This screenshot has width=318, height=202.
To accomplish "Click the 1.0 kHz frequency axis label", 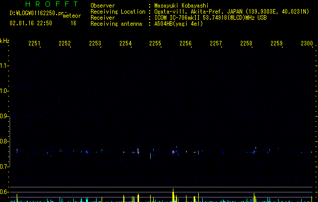I will (4, 91).
